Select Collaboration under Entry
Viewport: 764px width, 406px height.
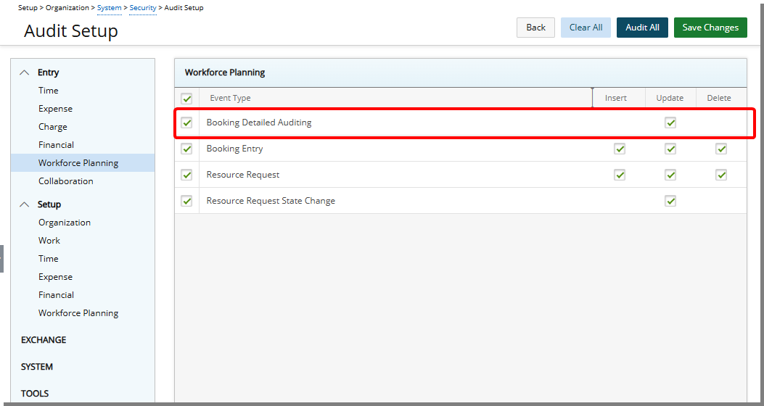(x=66, y=181)
